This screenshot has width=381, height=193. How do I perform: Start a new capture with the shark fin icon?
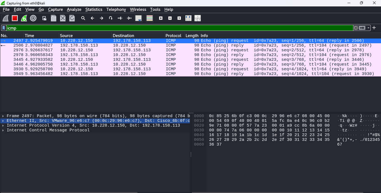point(6,18)
